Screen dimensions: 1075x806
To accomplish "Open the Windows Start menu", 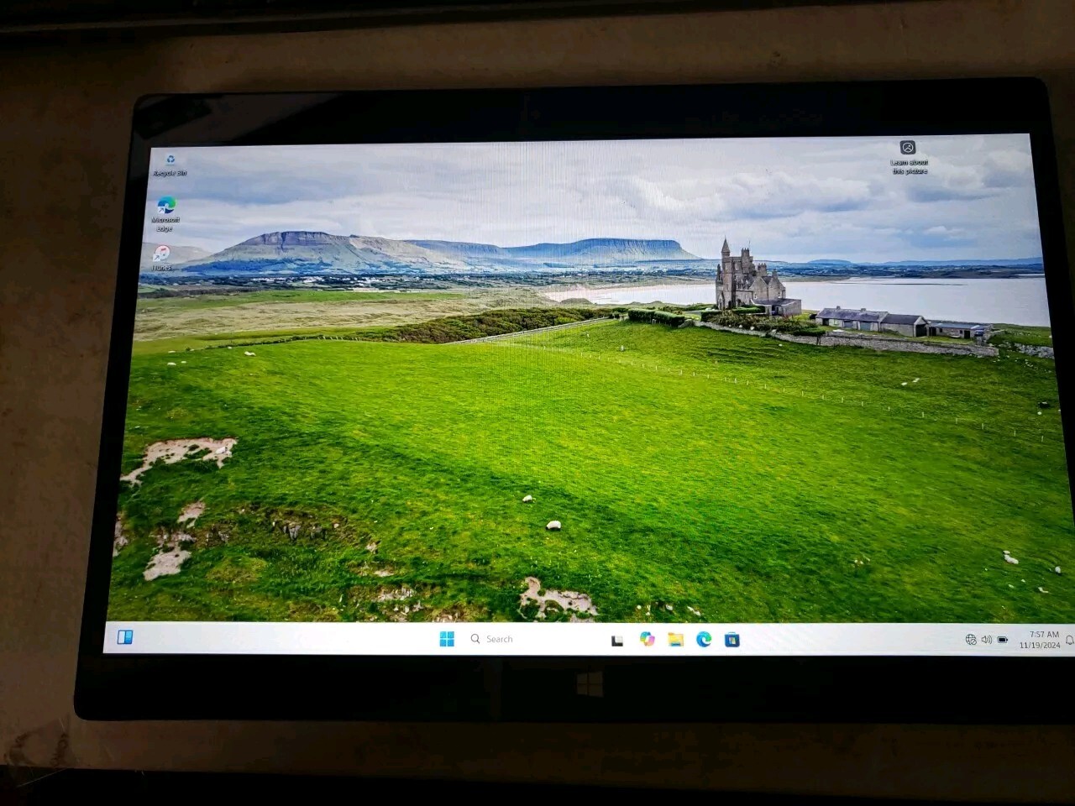I will (447, 639).
